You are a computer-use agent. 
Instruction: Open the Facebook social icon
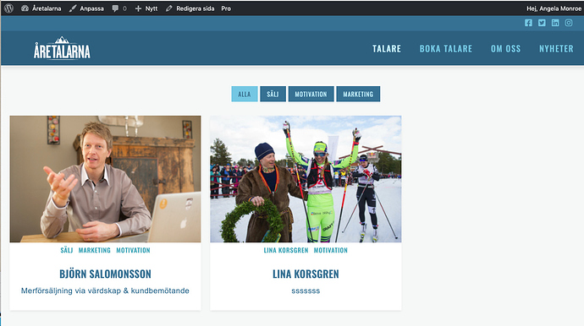528,23
